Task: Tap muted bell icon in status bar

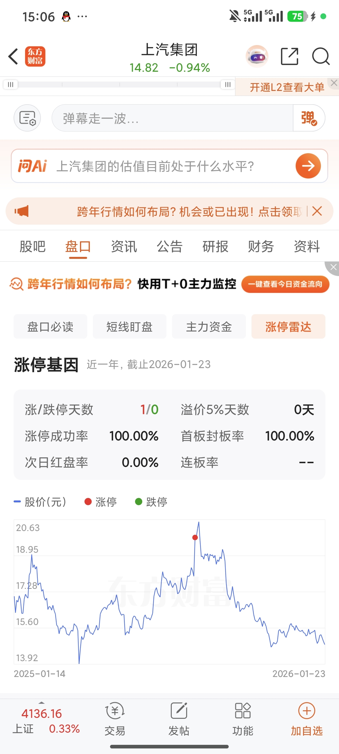Action: click(235, 16)
